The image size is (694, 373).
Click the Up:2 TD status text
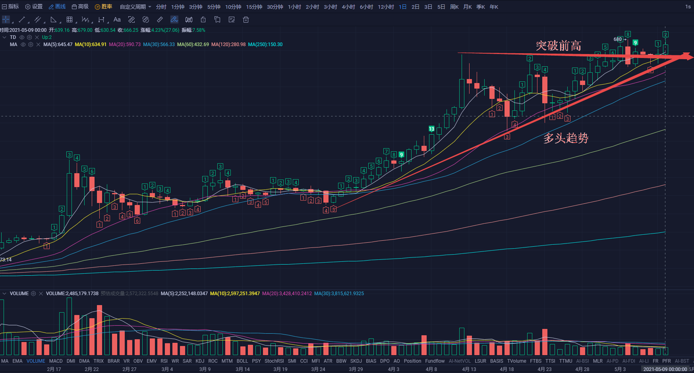47,37
